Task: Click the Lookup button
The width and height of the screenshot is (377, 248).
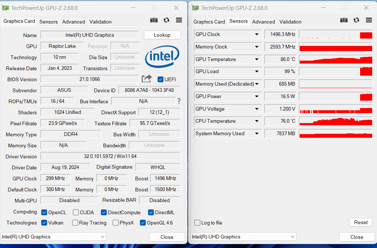Action: pyautogui.click(x=162, y=35)
